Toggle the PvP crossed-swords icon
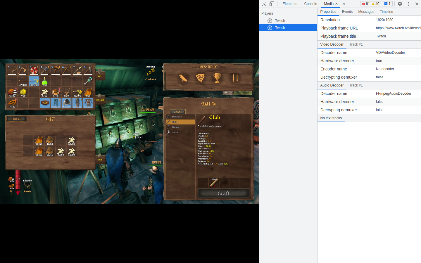This screenshot has height=263, width=421. (235, 78)
